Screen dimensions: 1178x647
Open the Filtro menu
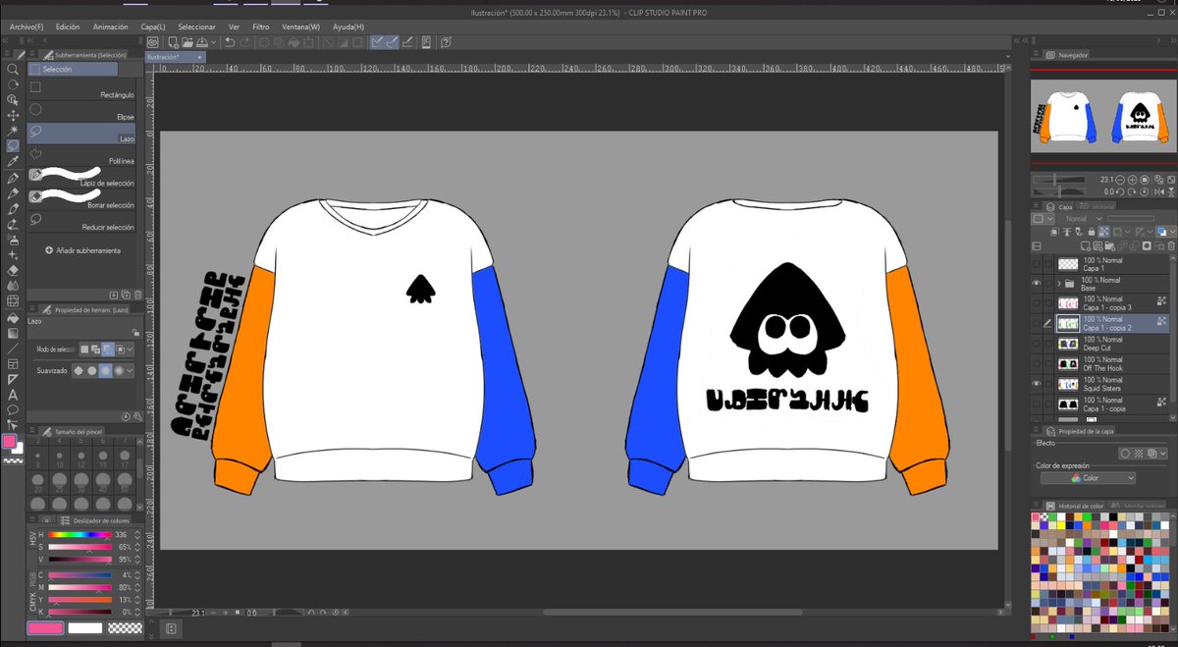(x=261, y=27)
